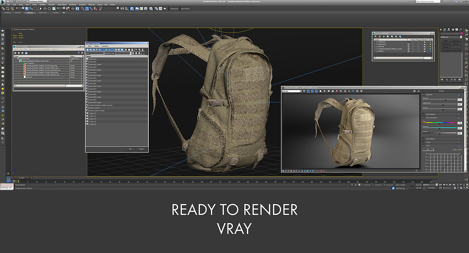Switch V-Ray frame buffer to red channel

[x=308, y=91]
